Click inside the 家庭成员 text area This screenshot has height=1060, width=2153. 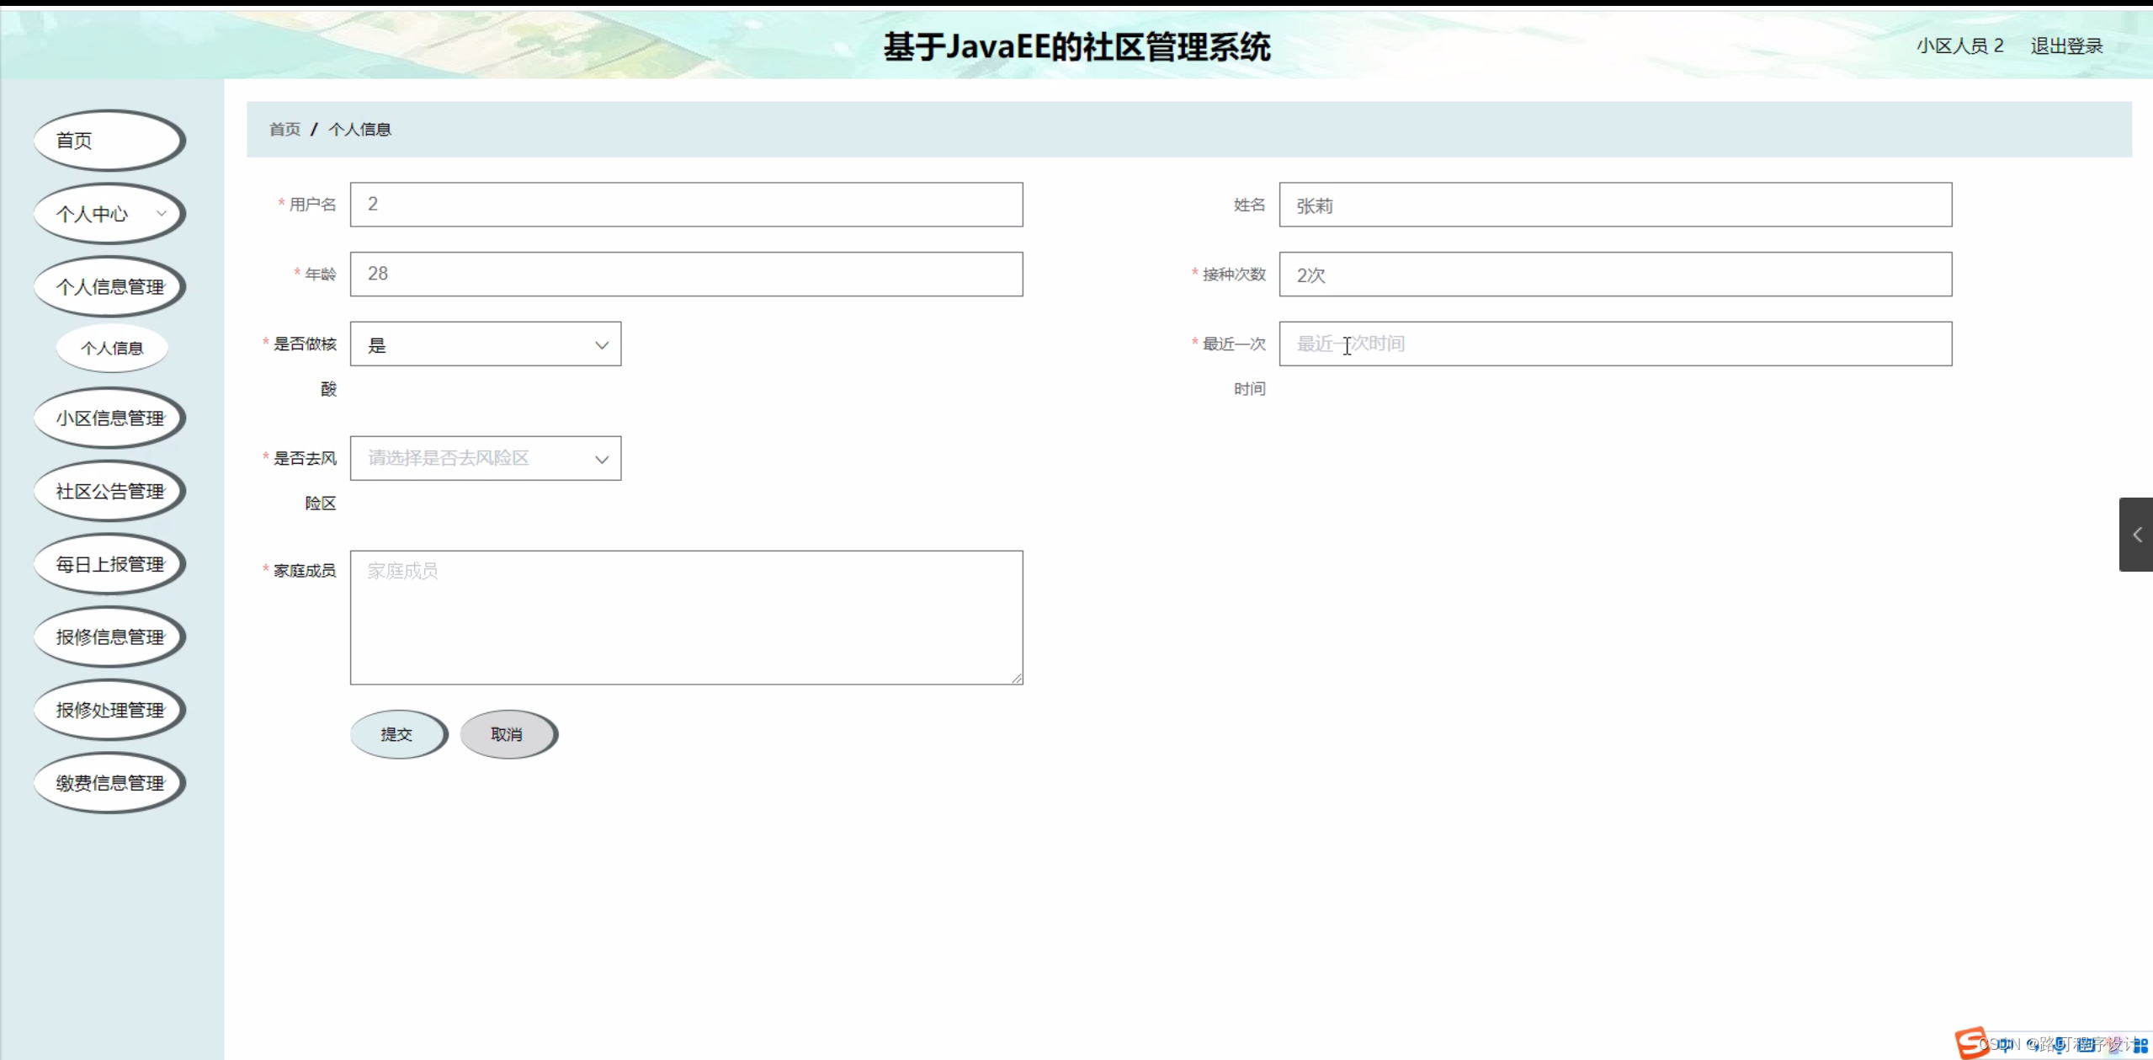click(x=686, y=617)
